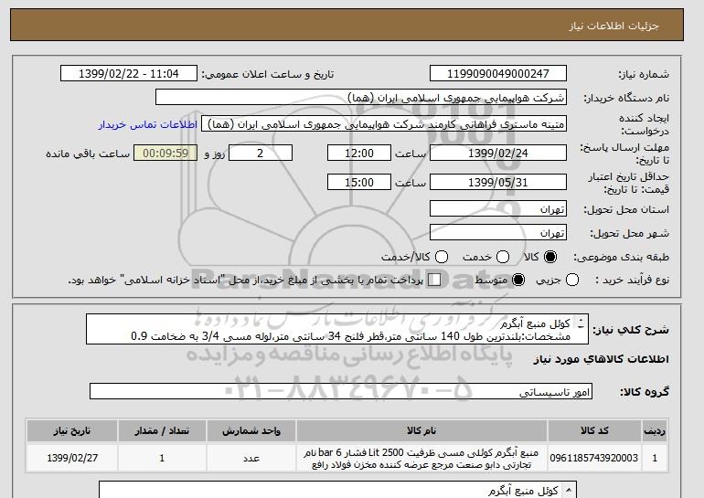Click the scroll-up arrow of the bottom text box
The width and height of the screenshot is (704, 498).
[569, 490]
